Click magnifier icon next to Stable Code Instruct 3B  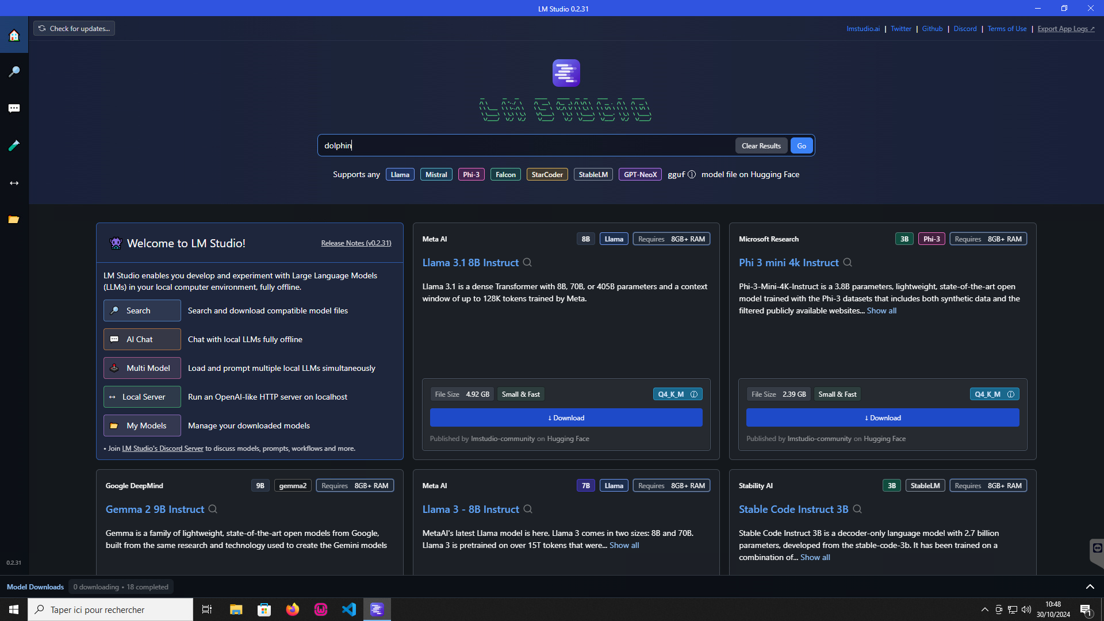[x=857, y=509]
